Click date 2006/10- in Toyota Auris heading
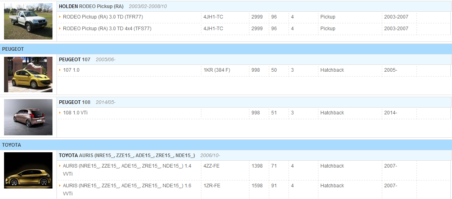 click(x=210, y=155)
